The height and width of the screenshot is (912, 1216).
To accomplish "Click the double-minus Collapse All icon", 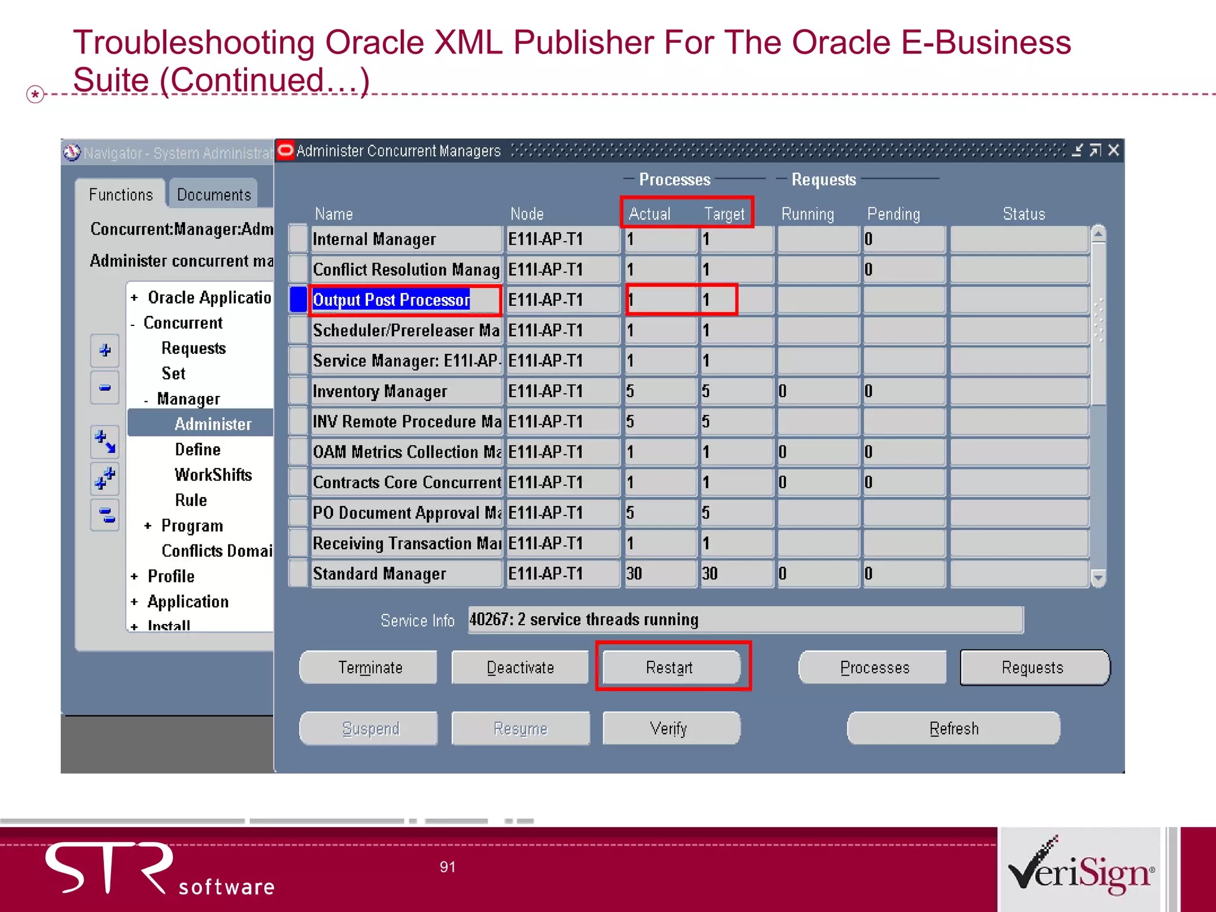I will click(105, 515).
